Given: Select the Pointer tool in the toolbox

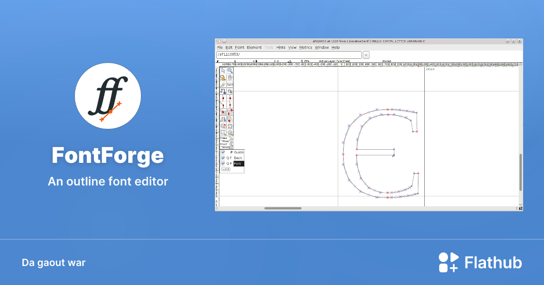Looking at the screenshot, I should tap(223, 70).
